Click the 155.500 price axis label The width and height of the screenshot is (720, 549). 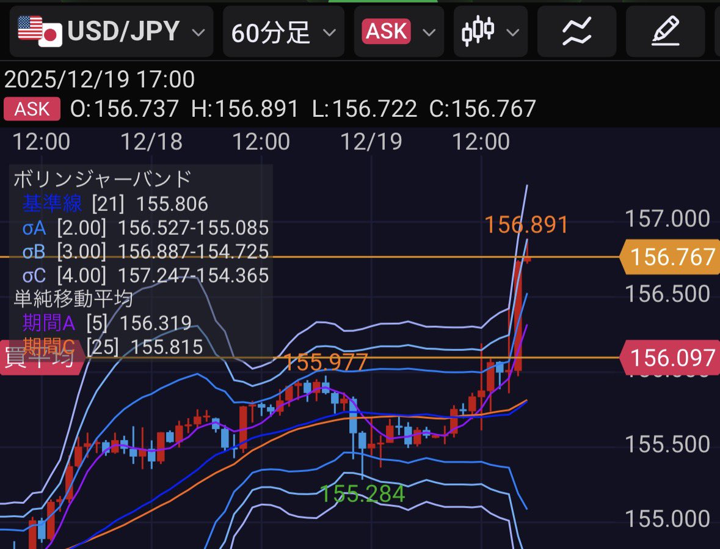(x=667, y=444)
